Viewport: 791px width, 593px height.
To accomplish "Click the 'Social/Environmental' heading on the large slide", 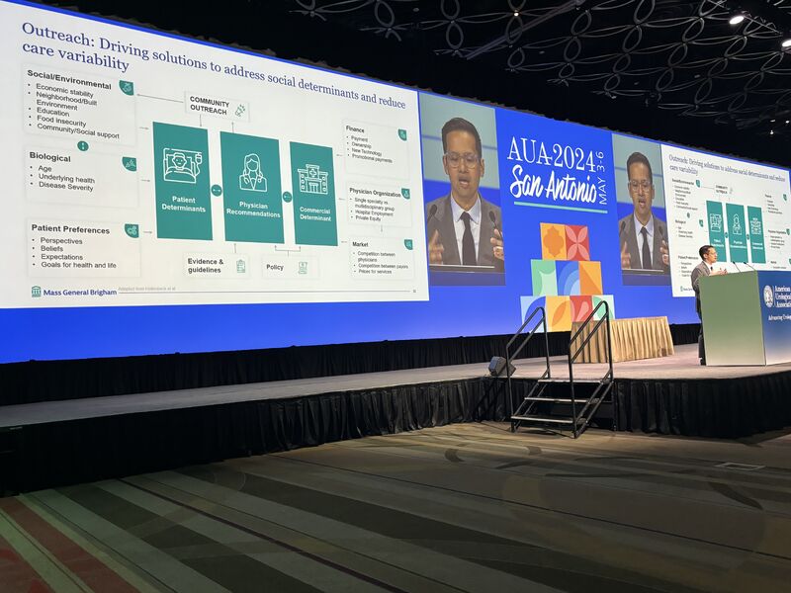I will pyautogui.click(x=69, y=79).
